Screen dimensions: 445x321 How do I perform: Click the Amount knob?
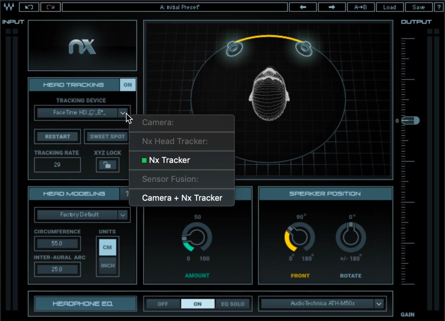coord(197,238)
